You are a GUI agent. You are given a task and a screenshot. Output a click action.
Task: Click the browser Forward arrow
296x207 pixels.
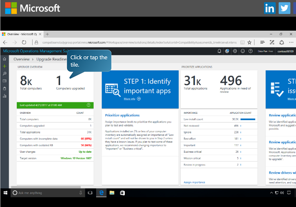14,42
